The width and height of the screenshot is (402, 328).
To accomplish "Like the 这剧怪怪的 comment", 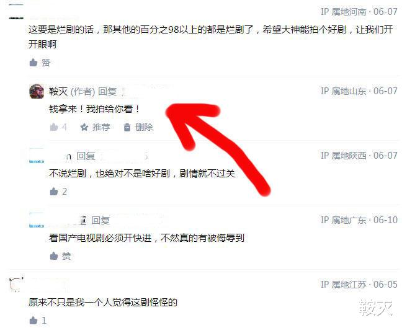I will click(33, 320).
